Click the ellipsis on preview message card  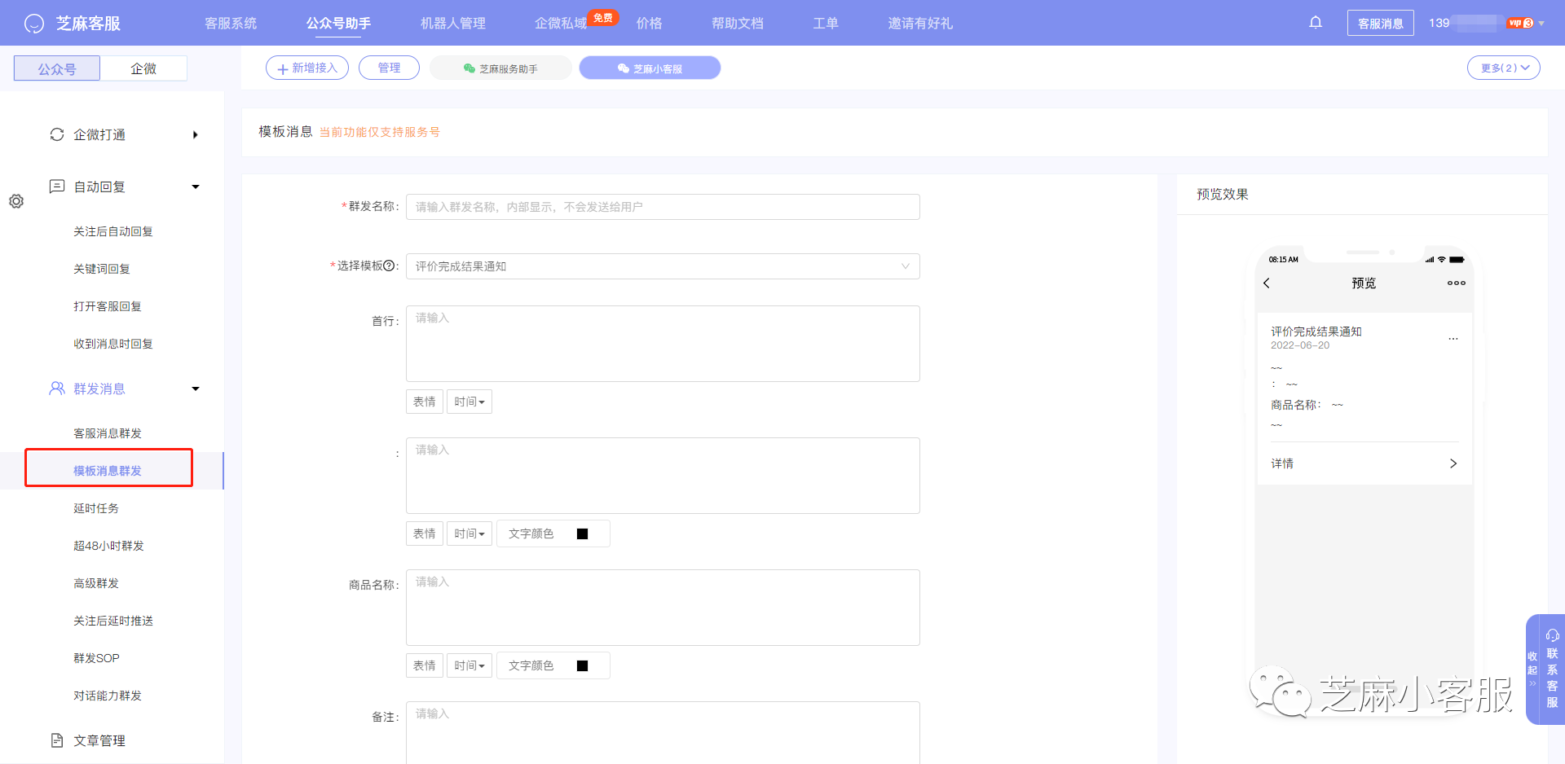(x=1453, y=338)
